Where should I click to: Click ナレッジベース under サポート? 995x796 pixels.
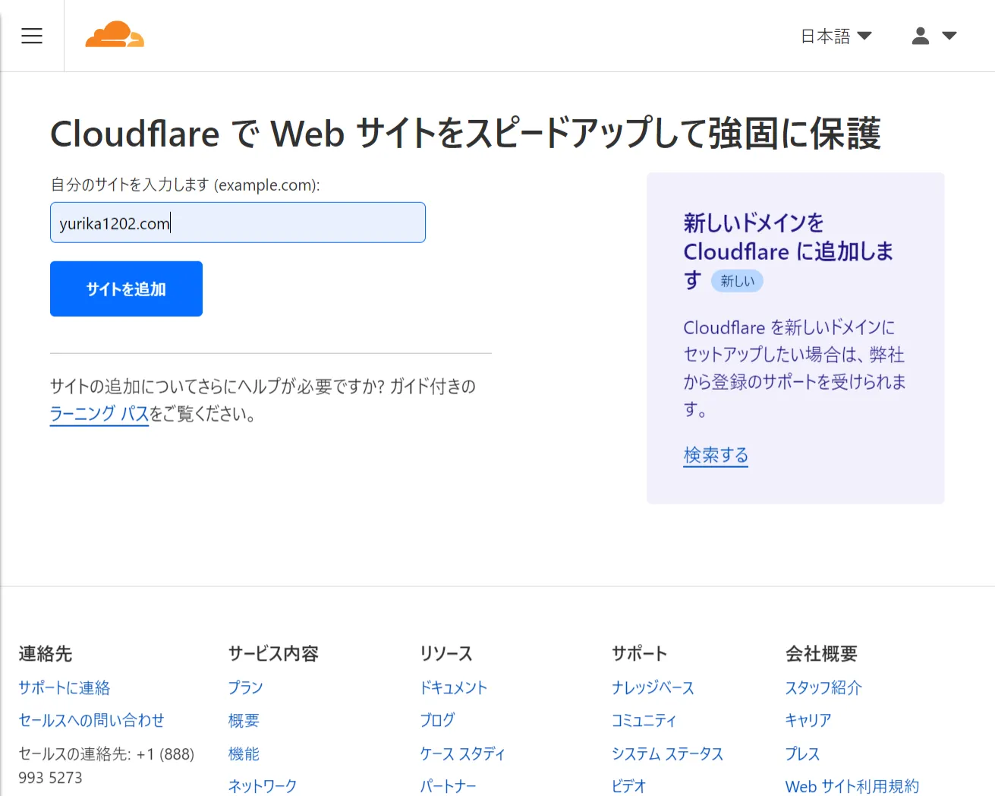653,687
